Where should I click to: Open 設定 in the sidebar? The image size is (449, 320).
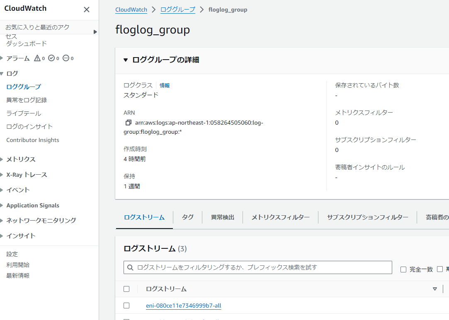[x=12, y=254]
